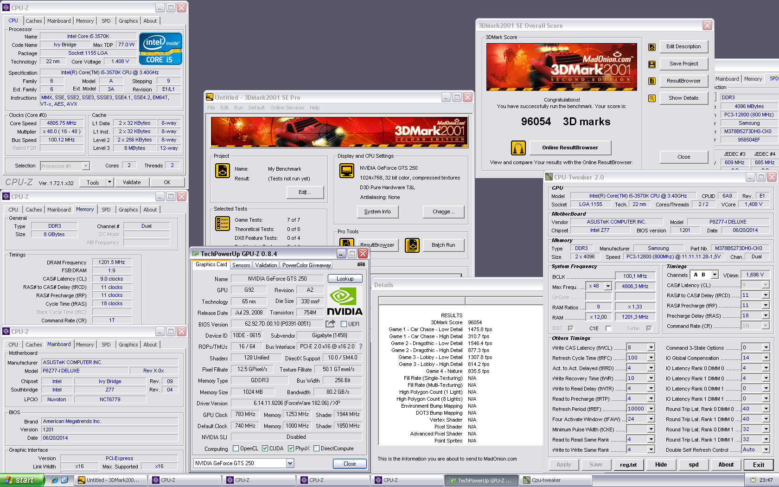Click the DRAM Frequency 1201.5 MHz value
The width and height of the screenshot is (779, 487).
point(112,262)
